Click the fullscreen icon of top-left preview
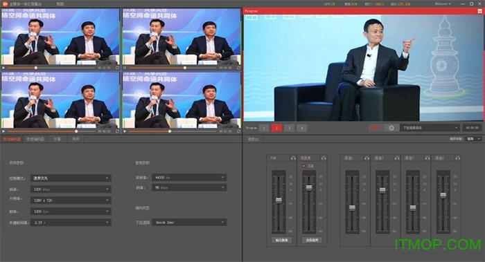This screenshot has height=262, width=485. tap(117, 68)
